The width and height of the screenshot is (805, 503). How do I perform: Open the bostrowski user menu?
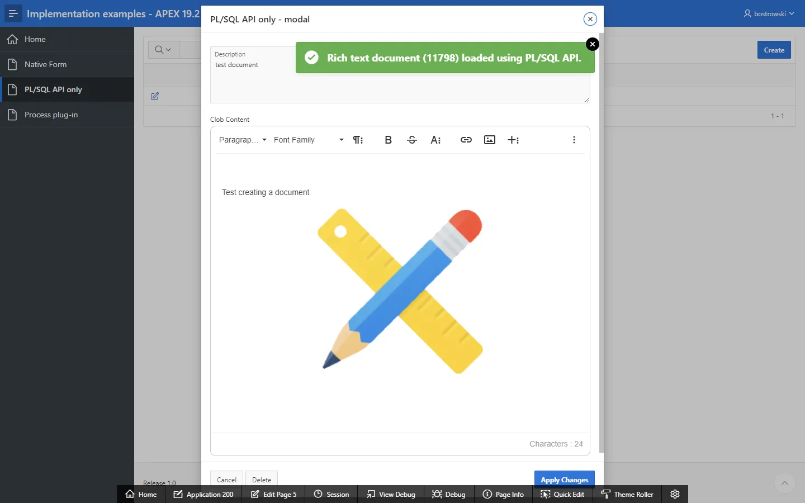pyautogui.click(x=769, y=13)
